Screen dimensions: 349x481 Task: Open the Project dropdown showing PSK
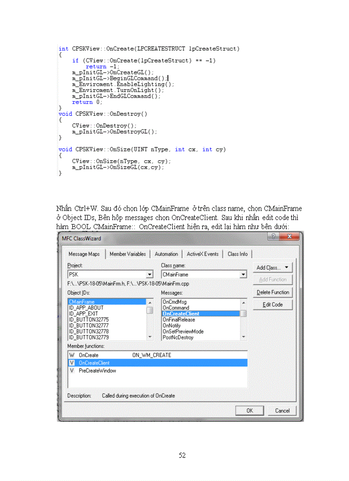click(150, 274)
